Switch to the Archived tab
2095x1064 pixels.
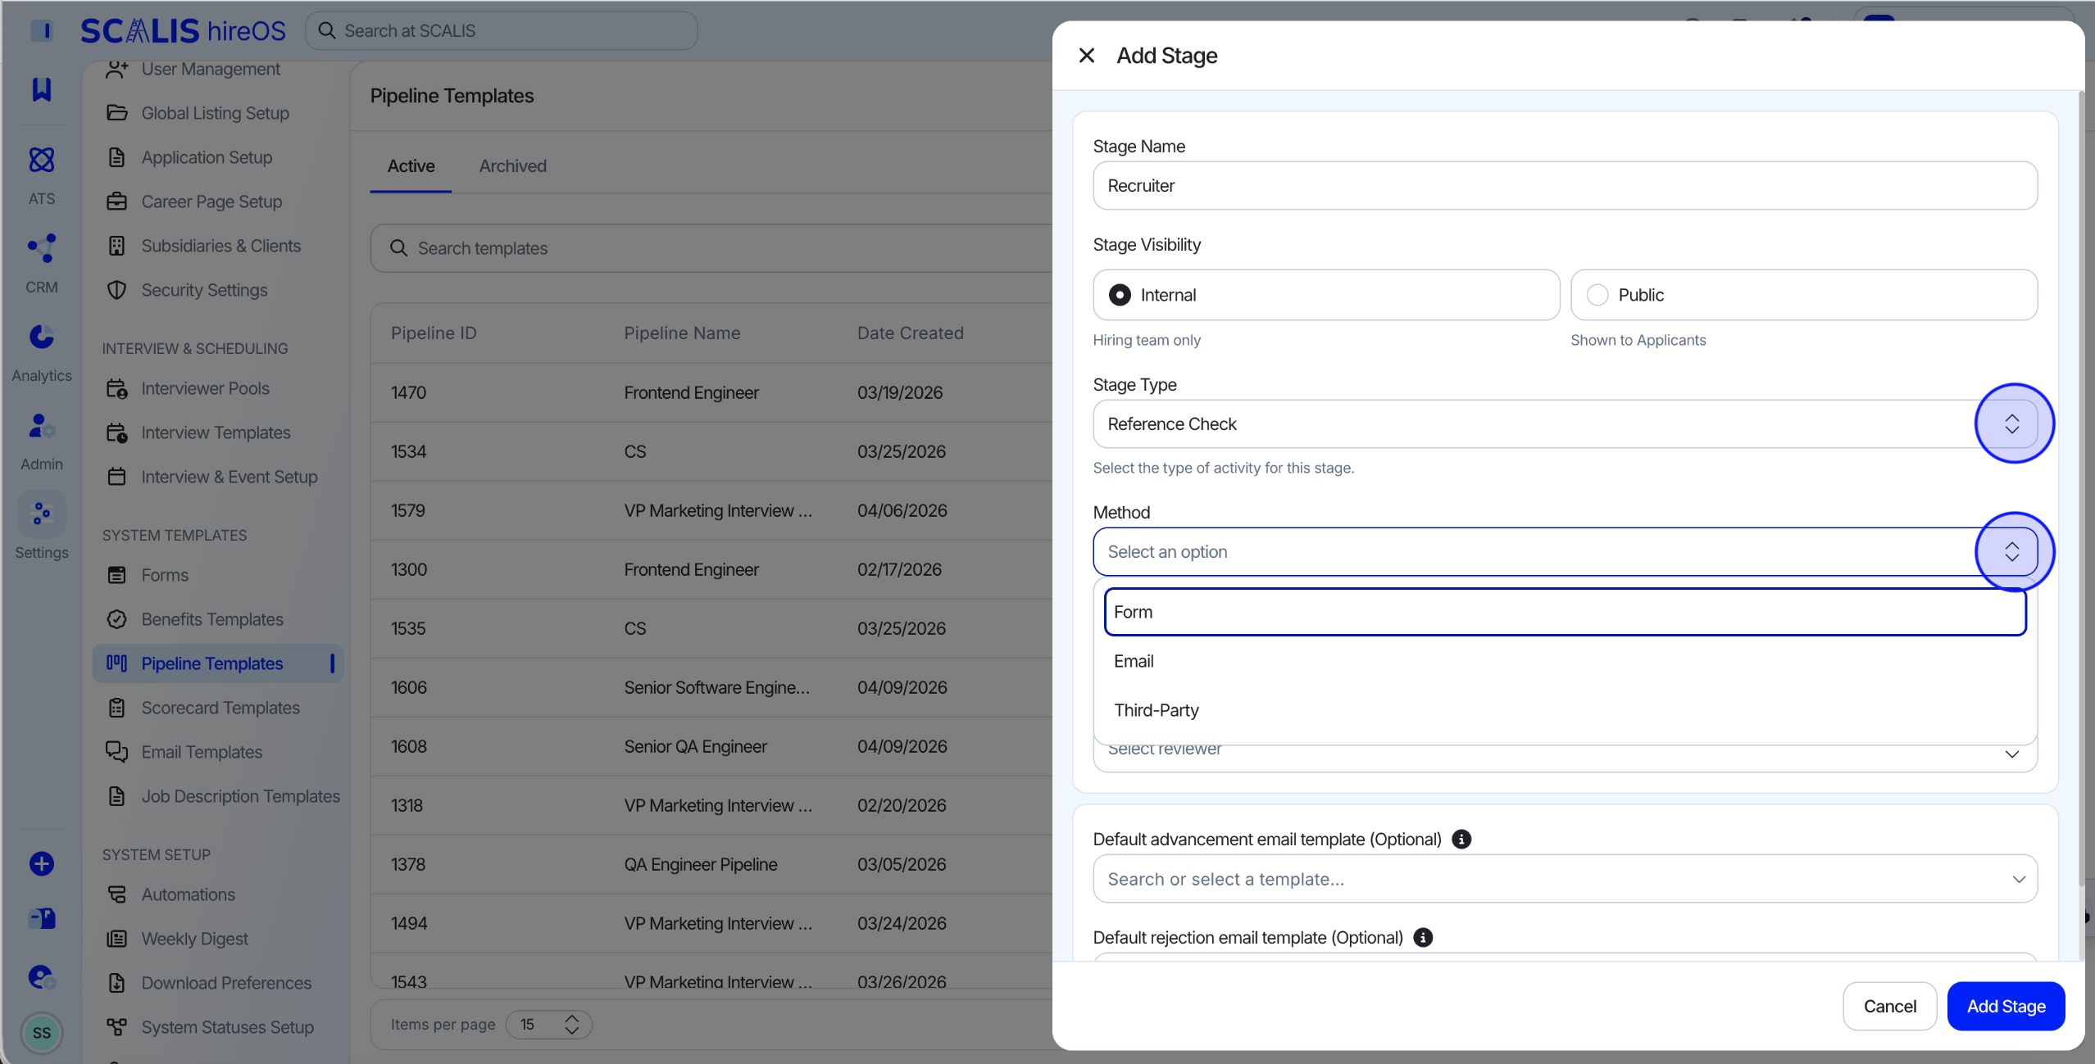[x=512, y=165]
